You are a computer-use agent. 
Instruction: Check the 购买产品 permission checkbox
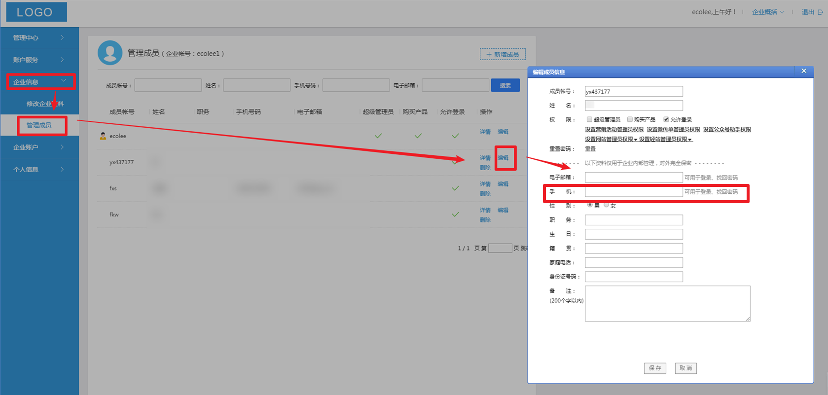[630, 119]
